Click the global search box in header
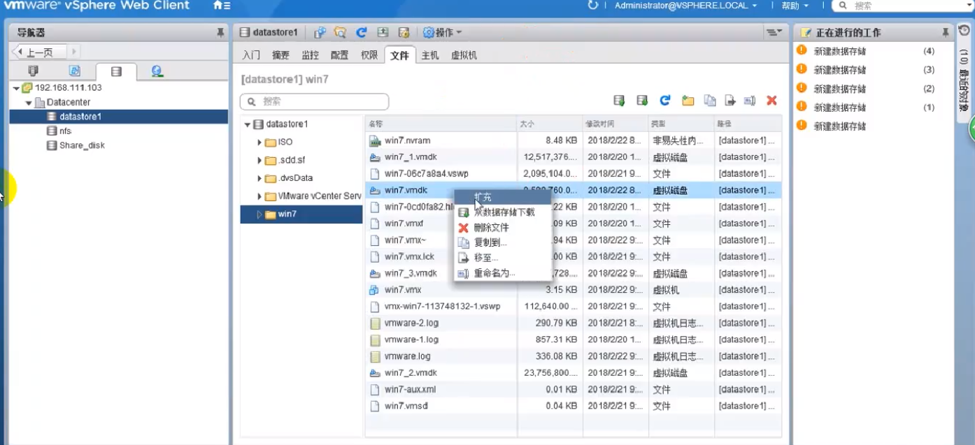This screenshot has width=975, height=445. [x=903, y=6]
